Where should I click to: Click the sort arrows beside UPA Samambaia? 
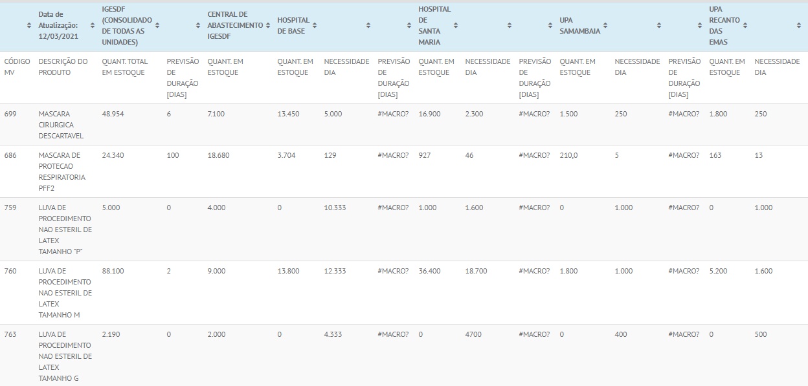(605, 25)
